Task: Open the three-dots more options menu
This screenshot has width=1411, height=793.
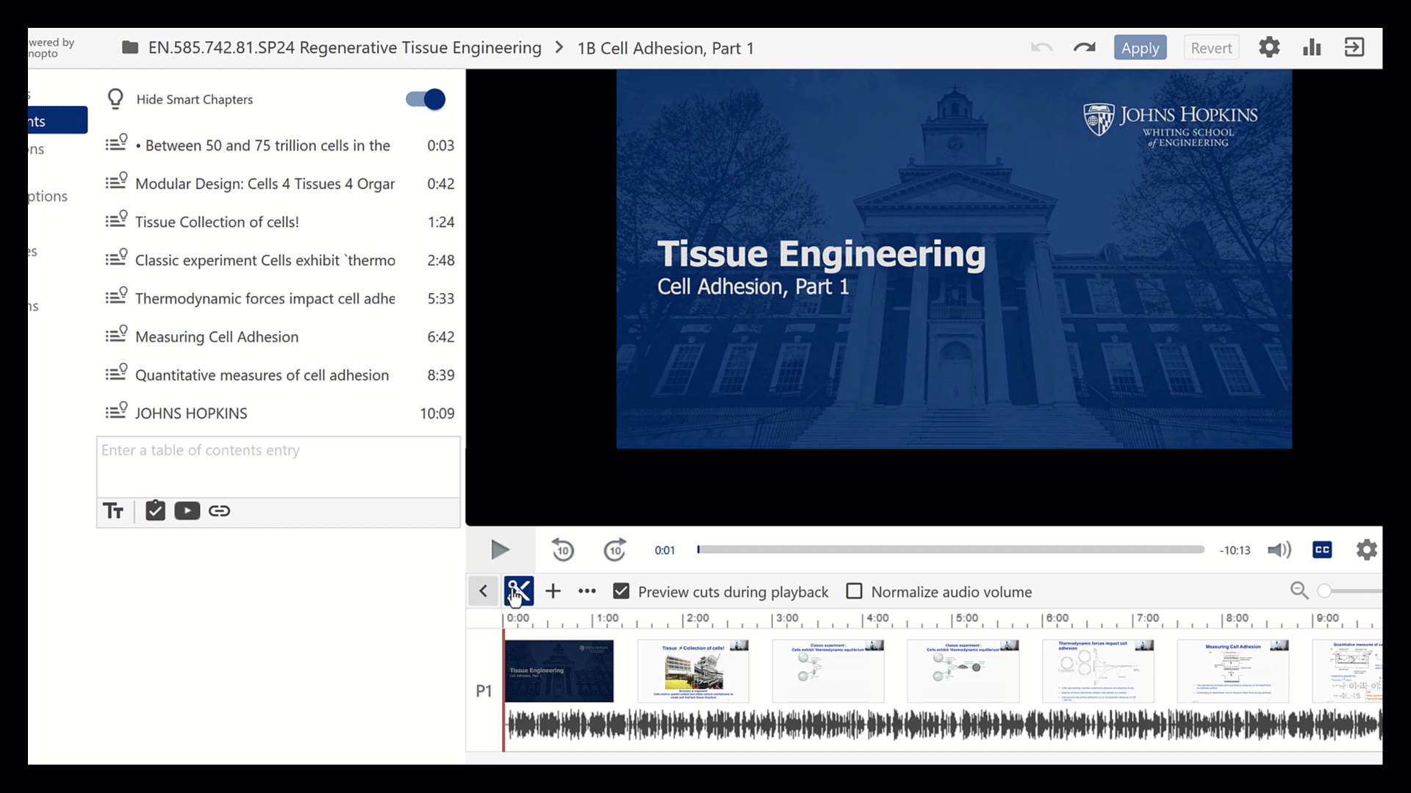Action: click(x=586, y=591)
